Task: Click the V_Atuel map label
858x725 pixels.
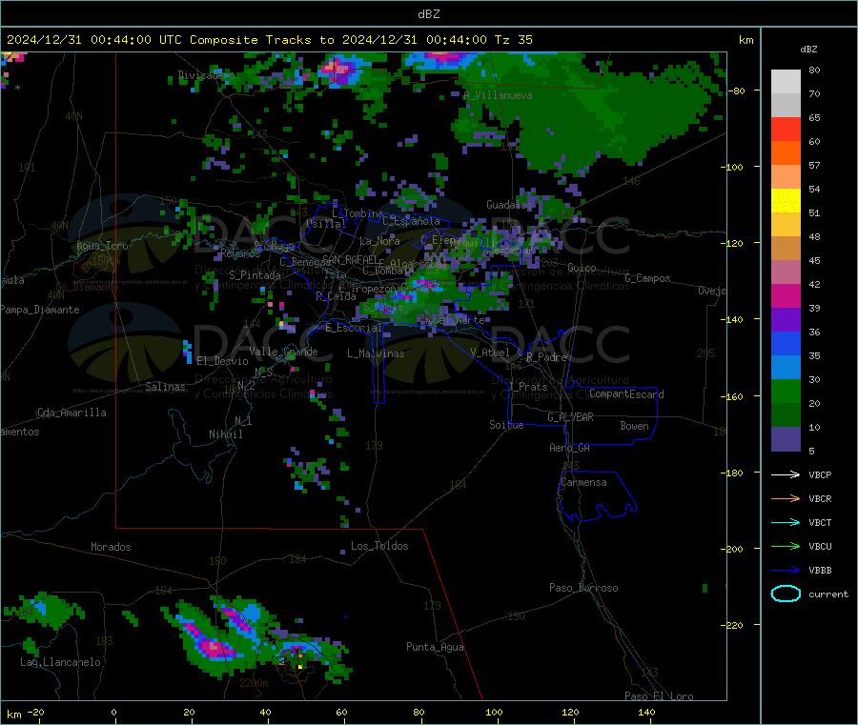Action: [x=490, y=352]
